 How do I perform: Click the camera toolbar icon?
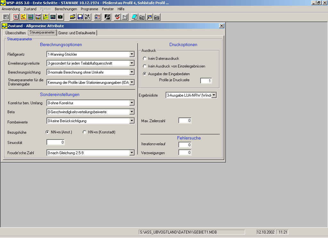60,17
